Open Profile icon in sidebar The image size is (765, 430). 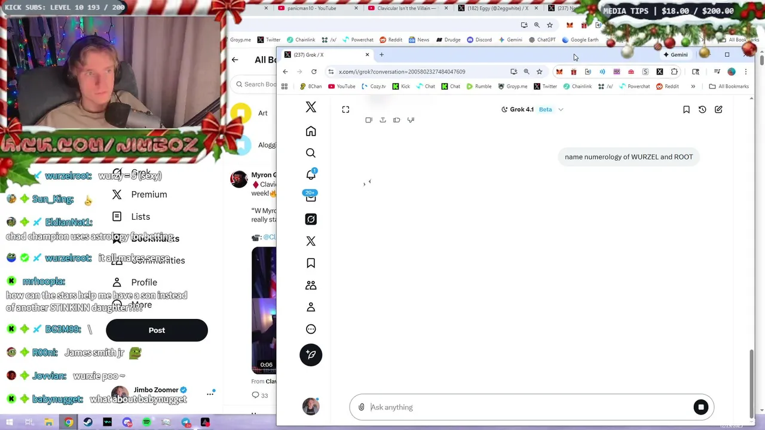[311, 307]
